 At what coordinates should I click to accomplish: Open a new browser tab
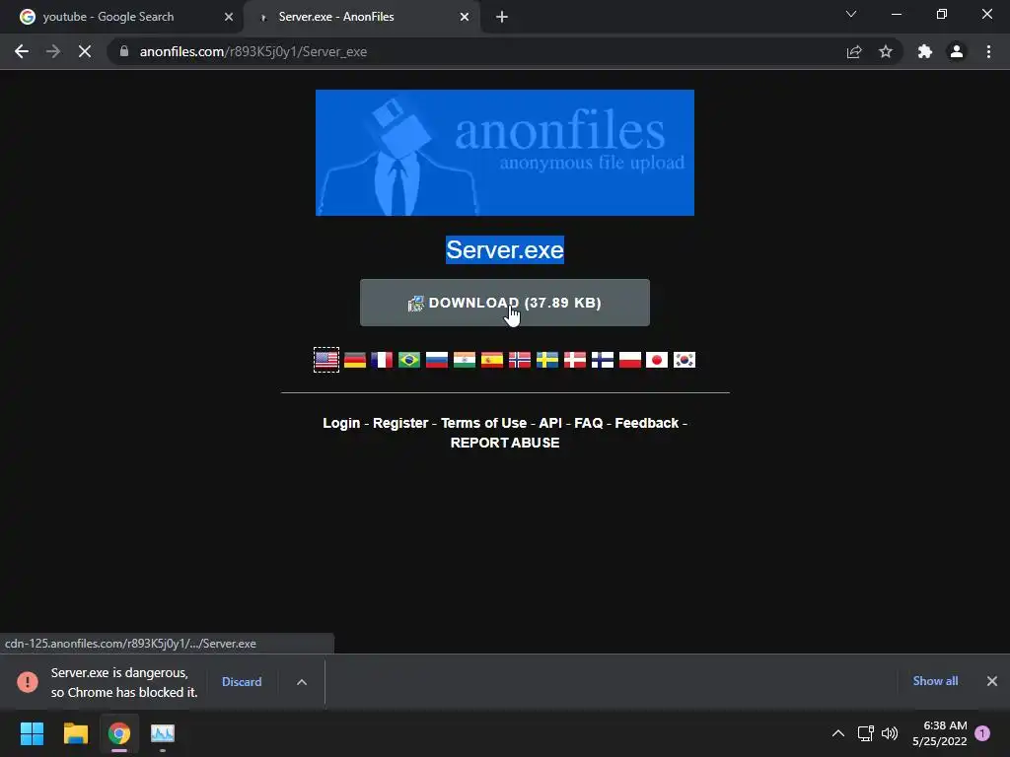point(502,17)
